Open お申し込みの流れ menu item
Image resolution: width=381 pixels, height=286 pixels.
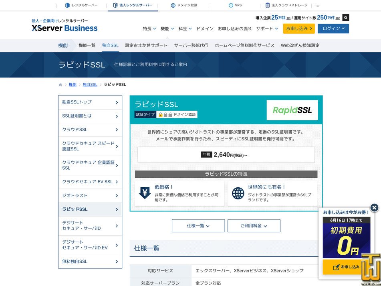point(235,28)
